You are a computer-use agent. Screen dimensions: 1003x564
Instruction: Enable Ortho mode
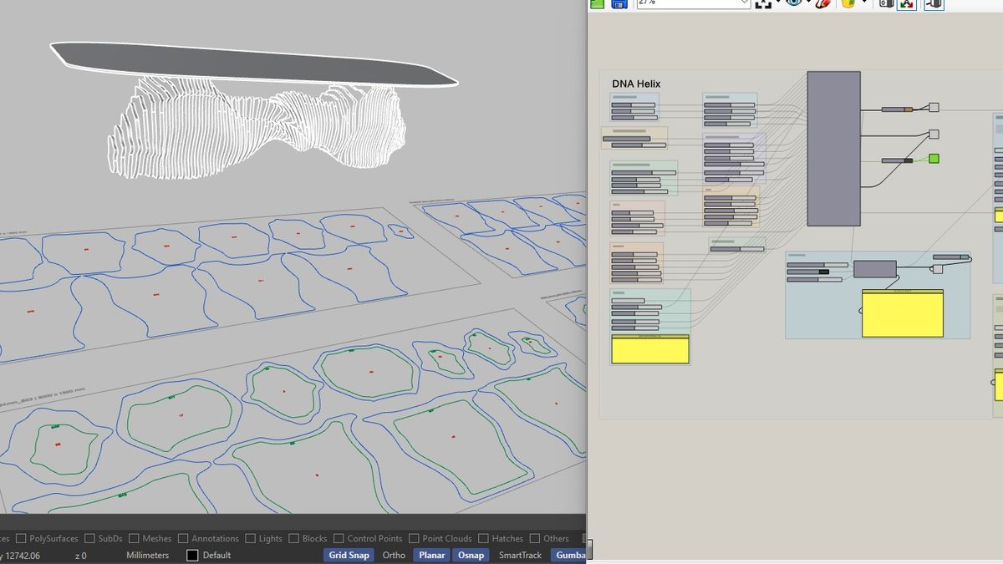click(394, 555)
